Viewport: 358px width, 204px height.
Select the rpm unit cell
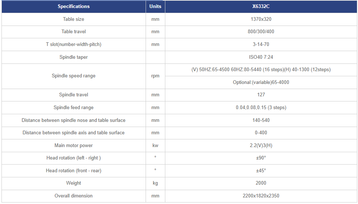point(155,76)
